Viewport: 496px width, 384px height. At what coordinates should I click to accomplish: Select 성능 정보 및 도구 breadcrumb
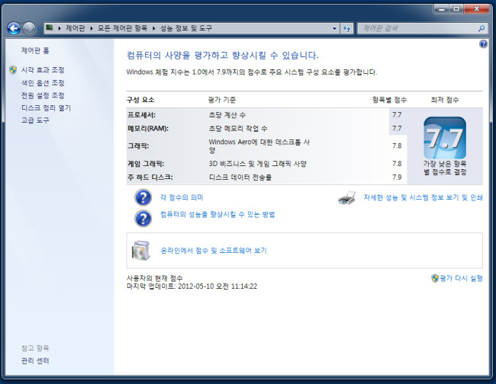click(x=186, y=28)
